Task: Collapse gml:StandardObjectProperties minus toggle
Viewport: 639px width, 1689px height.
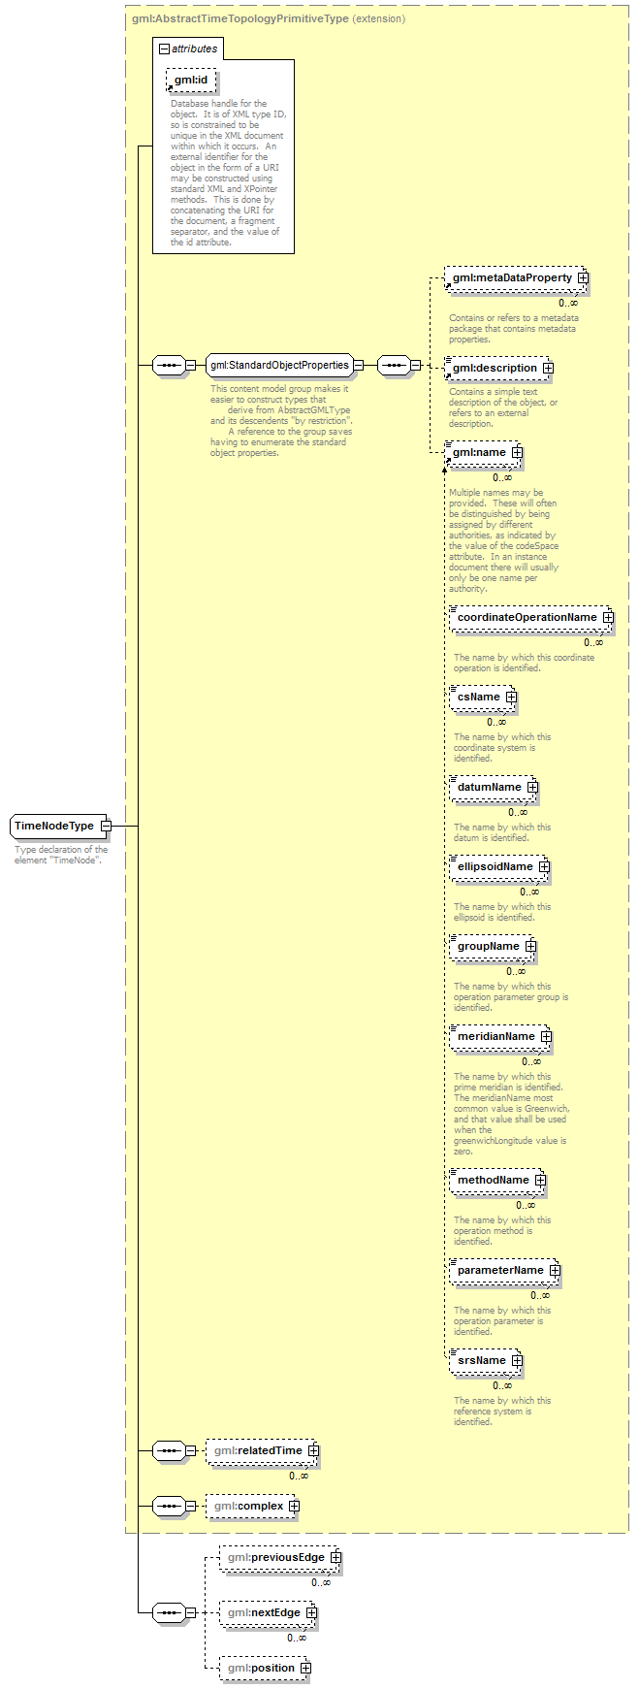Action: pyautogui.click(x=358, y=365)
